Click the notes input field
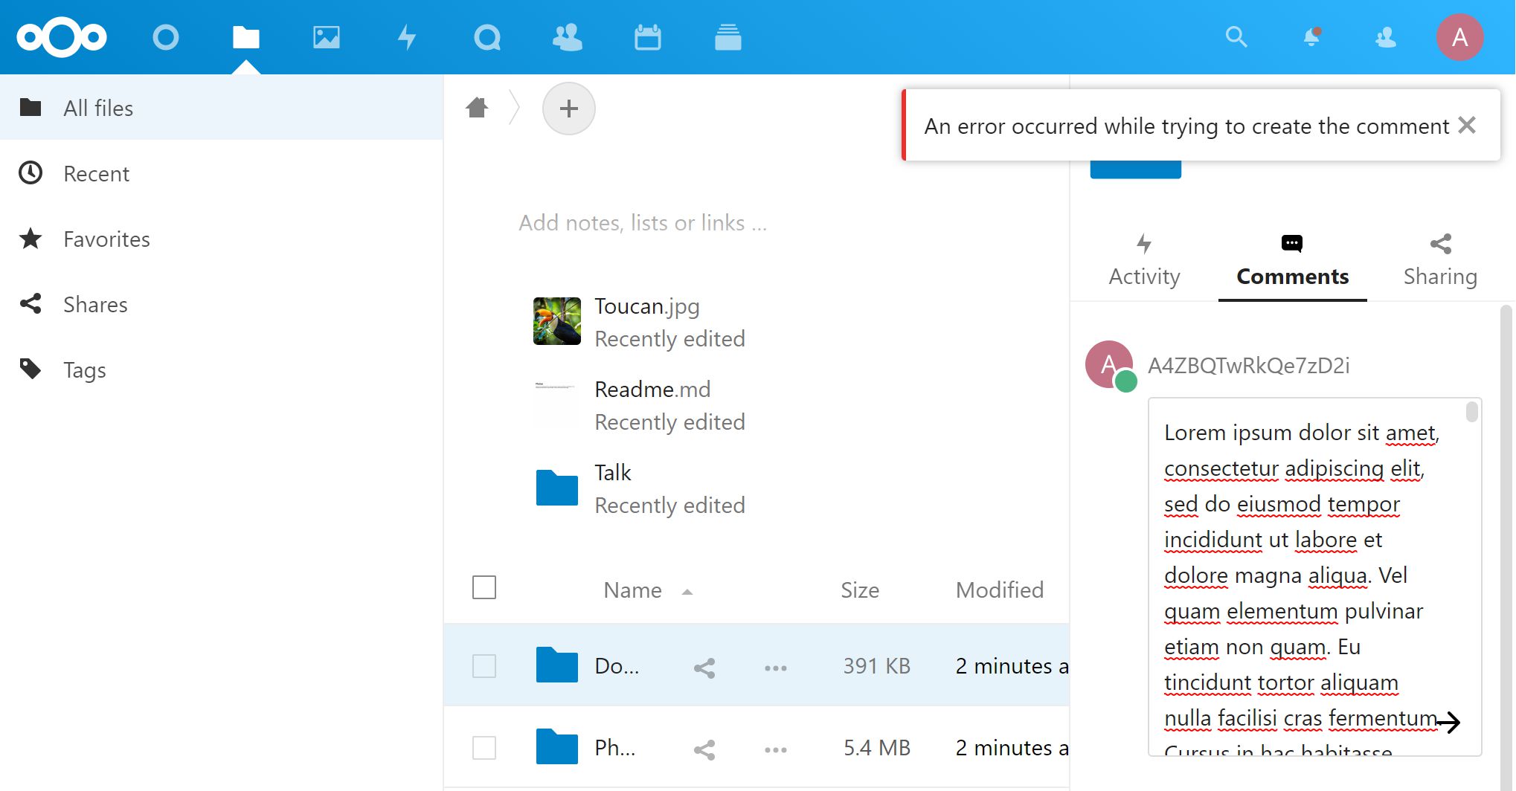This screenshot has width=1516, height=791. (x=643, y=222)
